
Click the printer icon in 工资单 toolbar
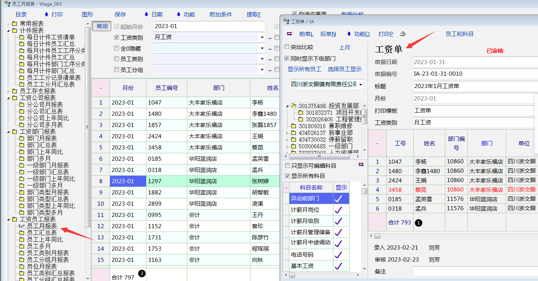pyautogui.click(x=403, y=34)
